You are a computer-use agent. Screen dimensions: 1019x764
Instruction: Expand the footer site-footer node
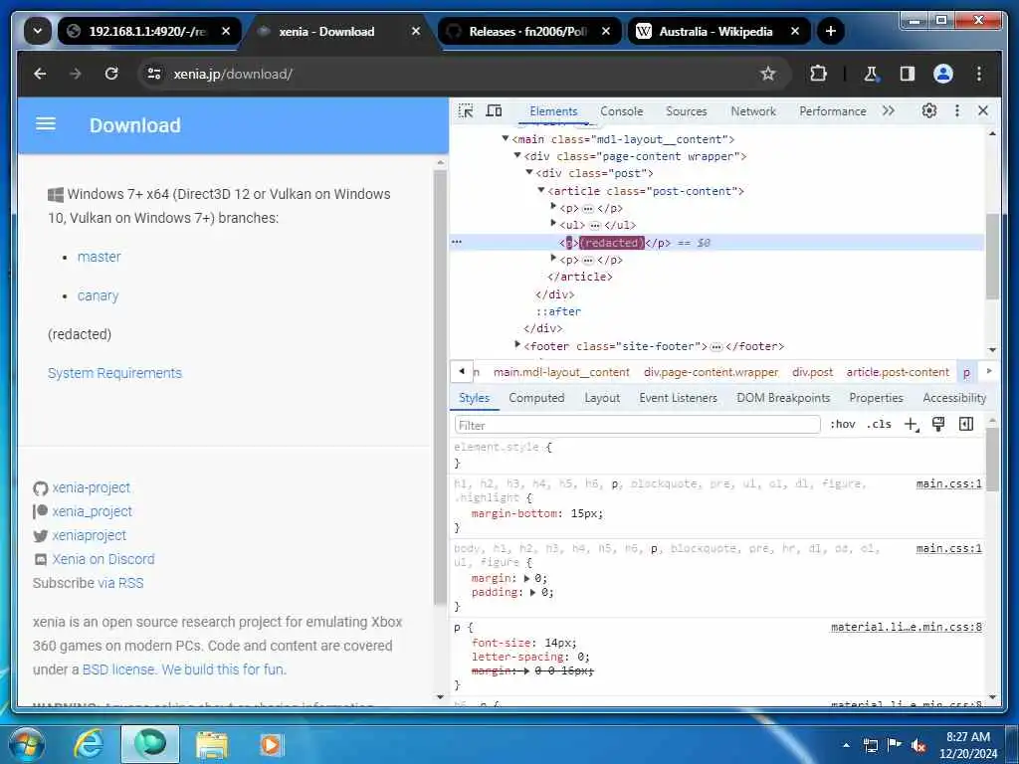coord(517,344)
